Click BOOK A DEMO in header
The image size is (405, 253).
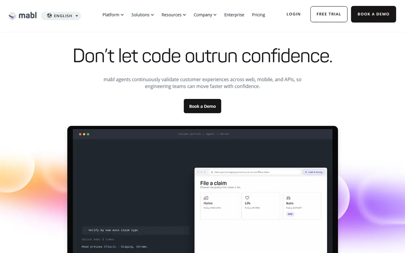[373, 14]
